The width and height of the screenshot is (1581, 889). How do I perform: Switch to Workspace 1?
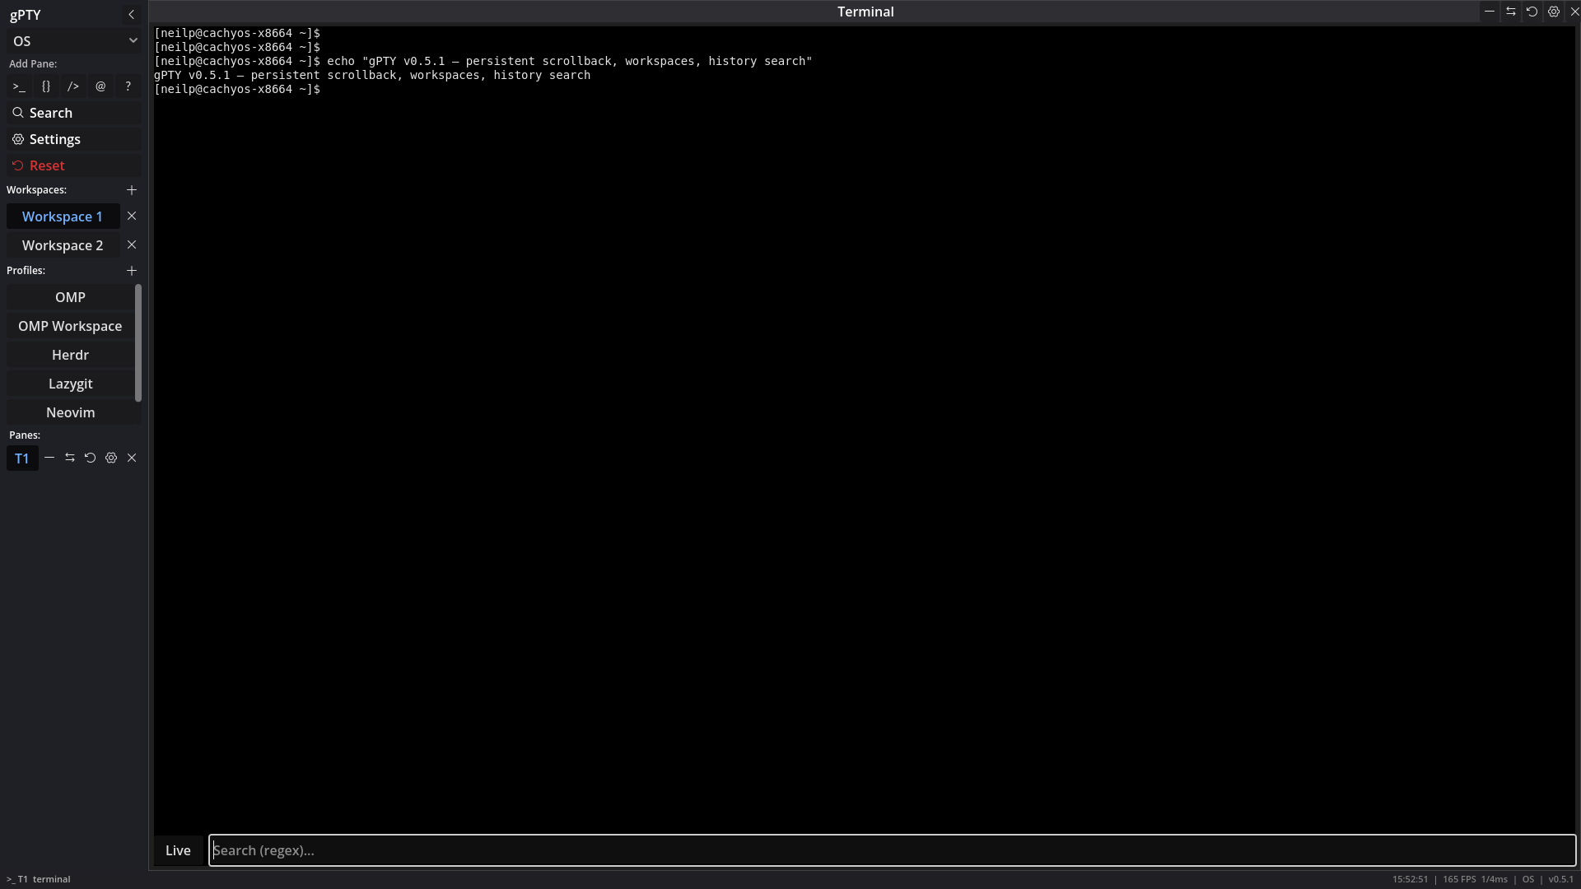click(x=63, y=216)
